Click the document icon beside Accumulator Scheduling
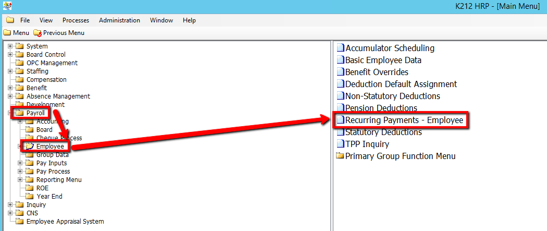The image size is (547, 231). pos(341,48)
